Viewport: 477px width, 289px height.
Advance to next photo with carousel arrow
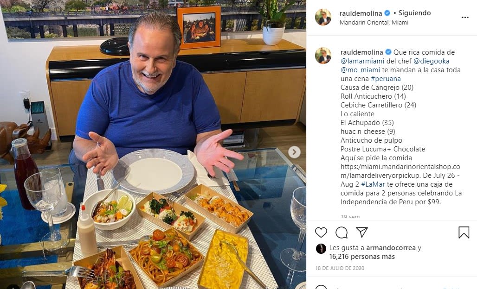click(x=294, y=152)
